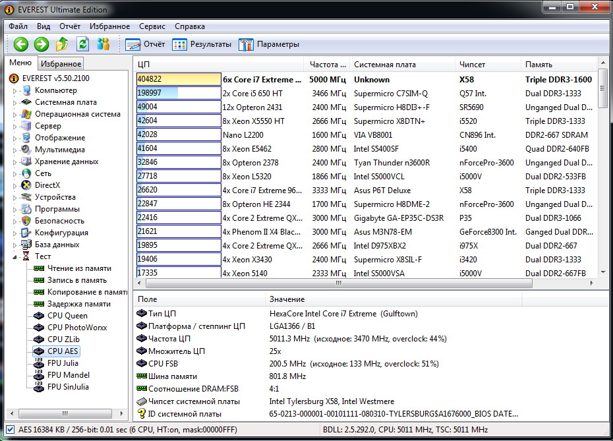Click the Устройства icon in the tree
This screenshot has width=613, height=441.
click(x=26, y=197)
